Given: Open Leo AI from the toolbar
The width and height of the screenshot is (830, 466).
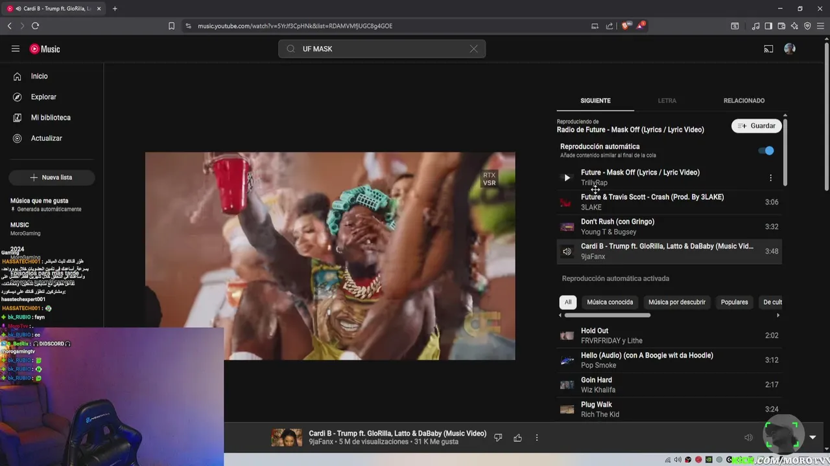Looking at the screenshot, I should pos(794,26).
